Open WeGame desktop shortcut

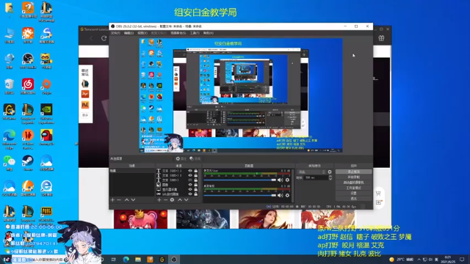tap(10, 112)
